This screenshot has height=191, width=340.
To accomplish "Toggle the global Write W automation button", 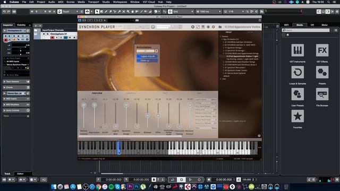I will click(49, 12).
